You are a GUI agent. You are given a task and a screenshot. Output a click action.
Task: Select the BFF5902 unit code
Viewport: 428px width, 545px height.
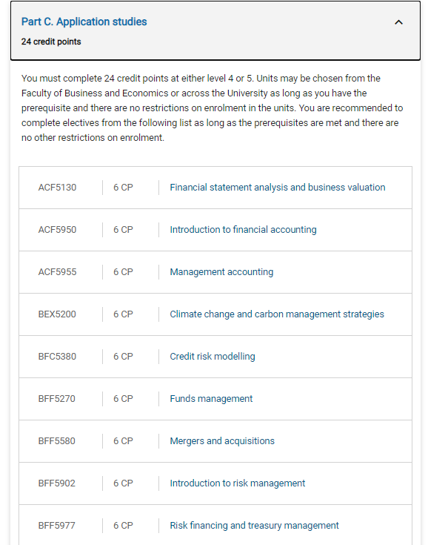(x=56, y=483)
